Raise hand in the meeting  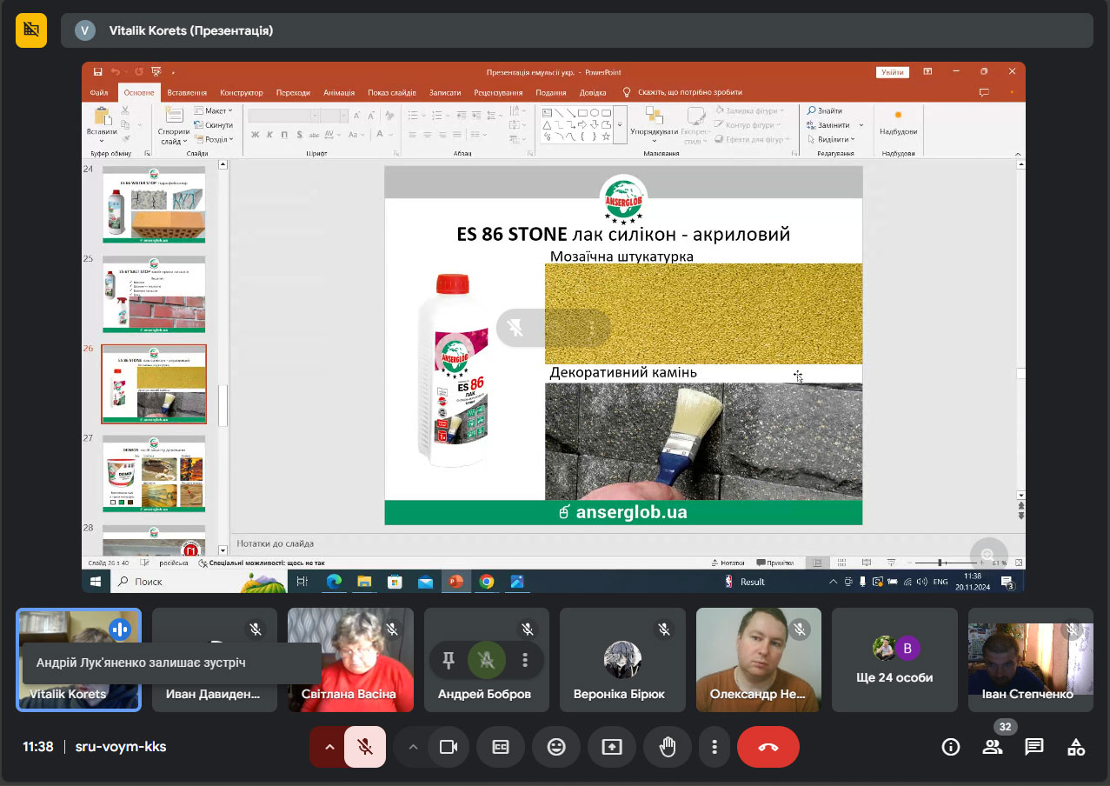tap(668, 747)
